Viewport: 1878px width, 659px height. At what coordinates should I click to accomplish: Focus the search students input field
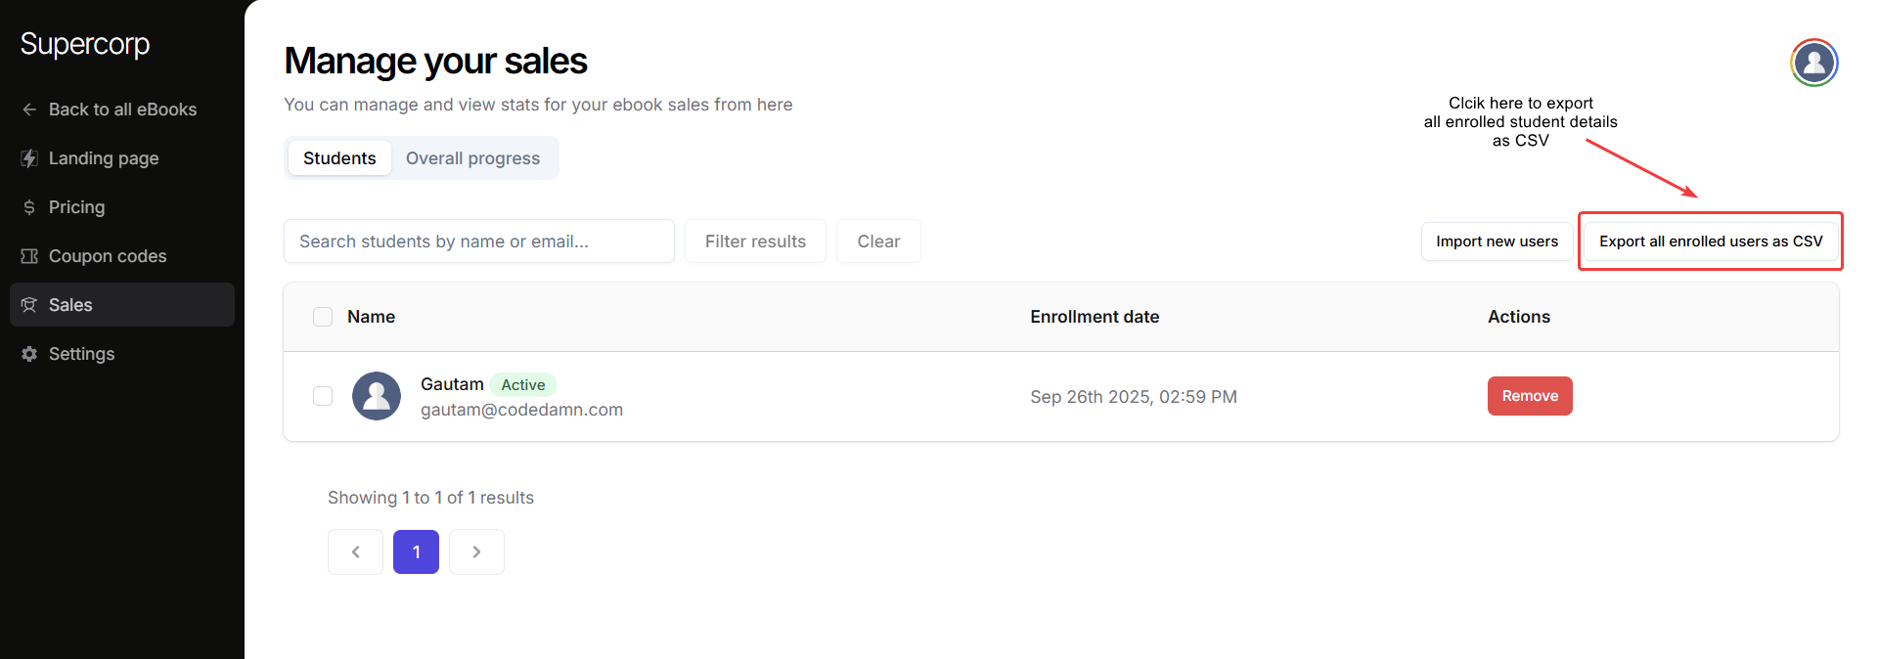(x=478, y=242)
